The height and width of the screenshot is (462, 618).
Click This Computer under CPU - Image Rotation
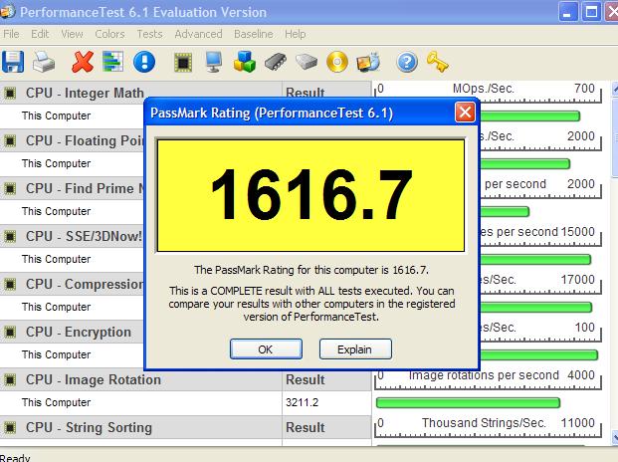pos(56,402)
